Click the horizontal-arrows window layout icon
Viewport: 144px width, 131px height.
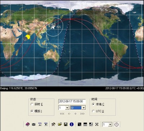tap(85, 124)
